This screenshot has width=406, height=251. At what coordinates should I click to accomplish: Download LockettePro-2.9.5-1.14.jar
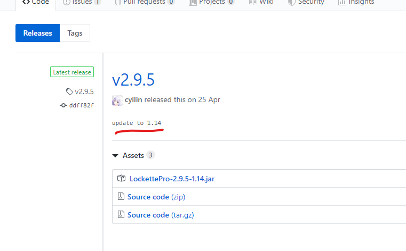pos(172,179)
